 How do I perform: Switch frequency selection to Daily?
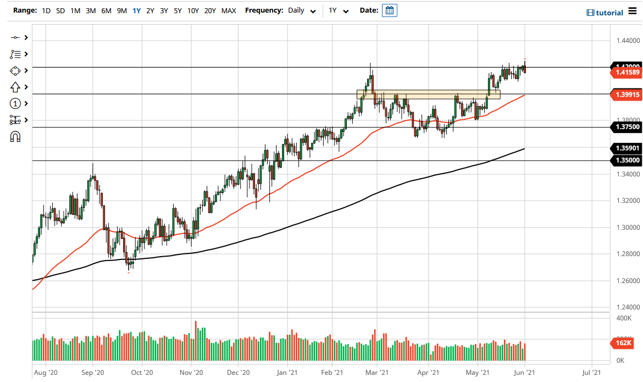tap(295, 10)
